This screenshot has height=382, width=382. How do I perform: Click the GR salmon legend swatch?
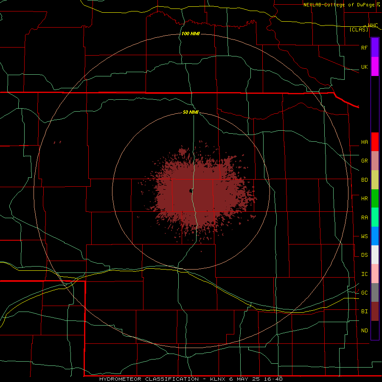[x=375, y=161]
